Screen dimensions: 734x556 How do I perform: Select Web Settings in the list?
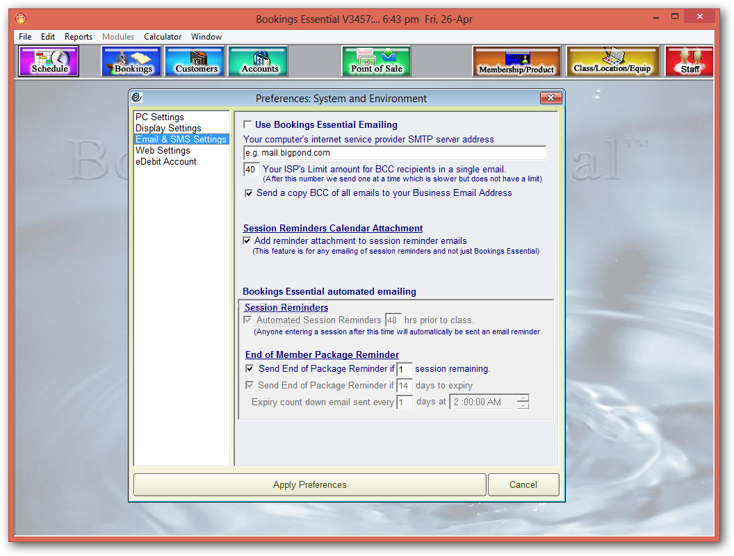[x=181, y=151]
